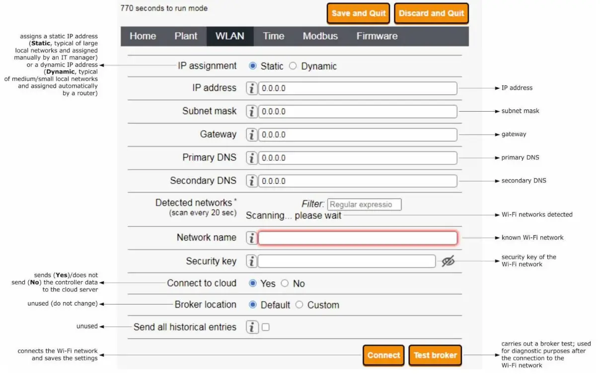Click the info icon beside Subnet mask
This screenshot has height=374, width=600.
coord(252,111)
